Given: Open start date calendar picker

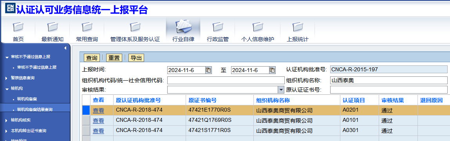Looking at the screenshot, I should tap(208, 70).
